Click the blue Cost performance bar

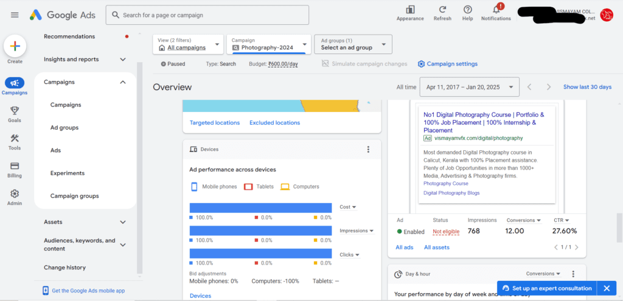point(260,208)
